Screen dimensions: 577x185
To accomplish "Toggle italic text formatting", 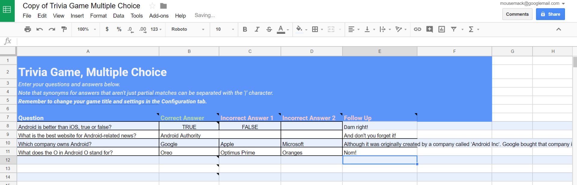I will pos(257,29).
